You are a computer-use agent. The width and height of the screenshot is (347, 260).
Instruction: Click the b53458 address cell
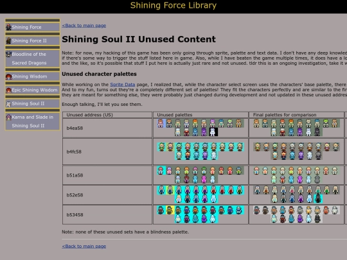click(107, 214)
